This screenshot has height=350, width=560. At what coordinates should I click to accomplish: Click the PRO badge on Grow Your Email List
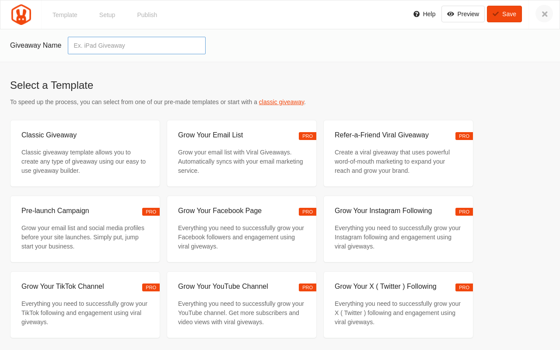click(x=308, y=136)
